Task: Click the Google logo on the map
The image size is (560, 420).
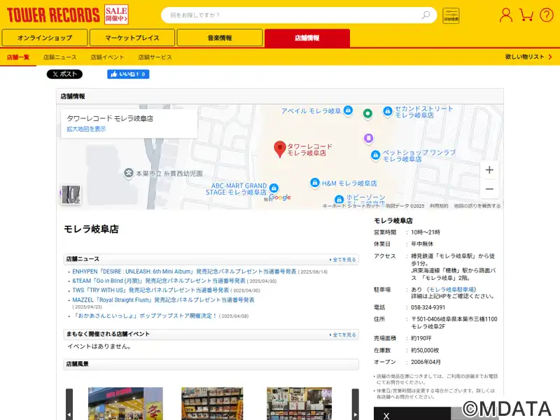Action: coord(279,197)
